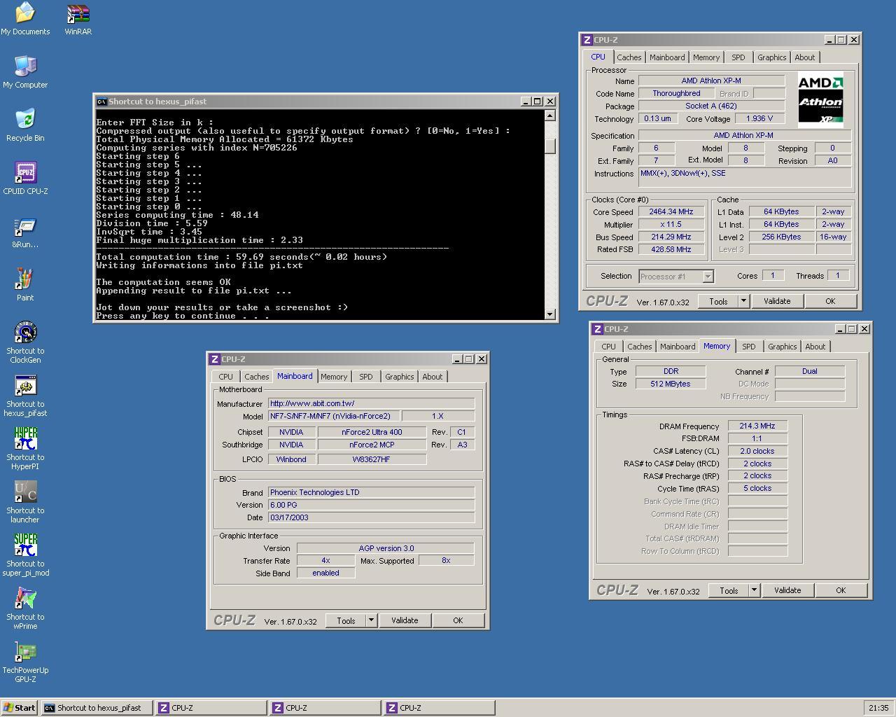Activate third CPU-Z taskbar button

click(x=439, y=708)
